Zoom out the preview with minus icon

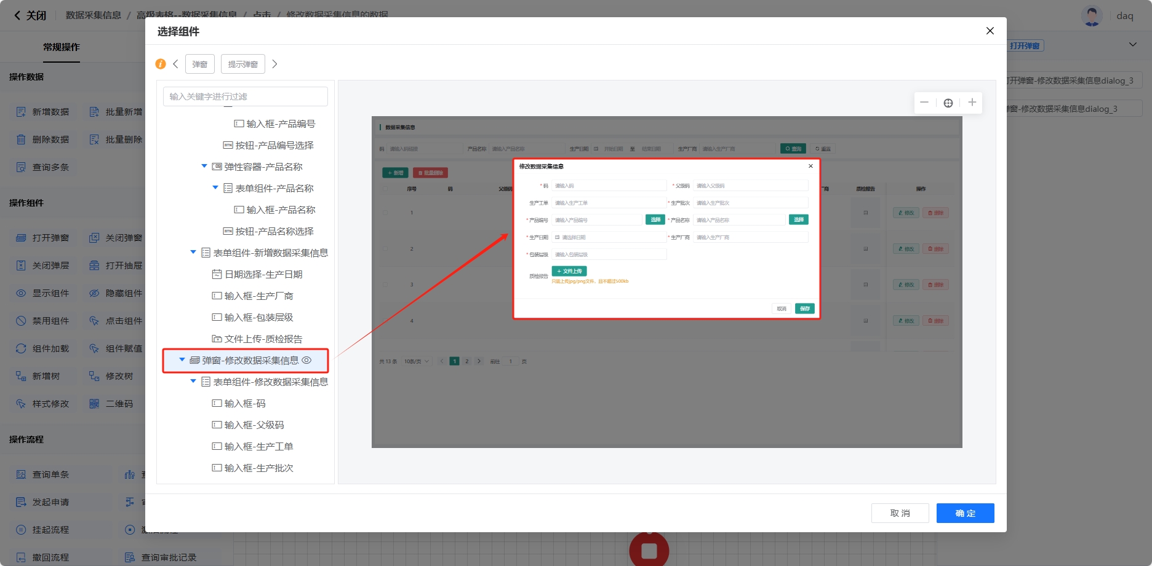[924, 103]
